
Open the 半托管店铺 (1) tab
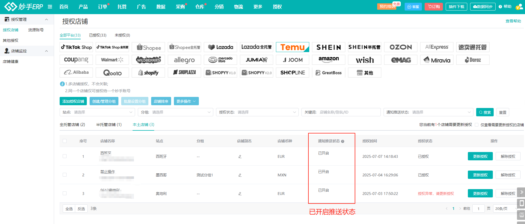109,125
